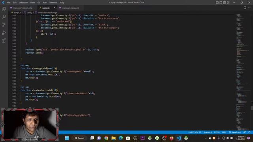The image size is (253, 142).
Task: Change file encoding UTF-8
Action: pos(217,133)
